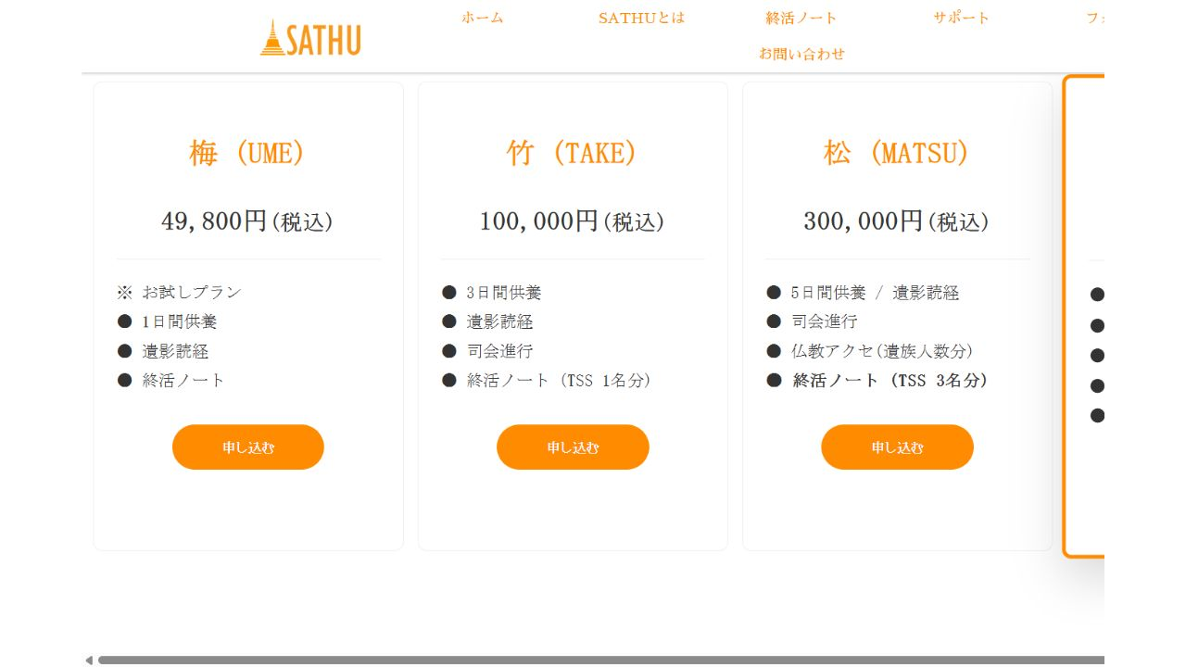The width and height of the screenshot is (1186, 667).
Task: Click 遺影読経 in the UME card
Action: 163,351
